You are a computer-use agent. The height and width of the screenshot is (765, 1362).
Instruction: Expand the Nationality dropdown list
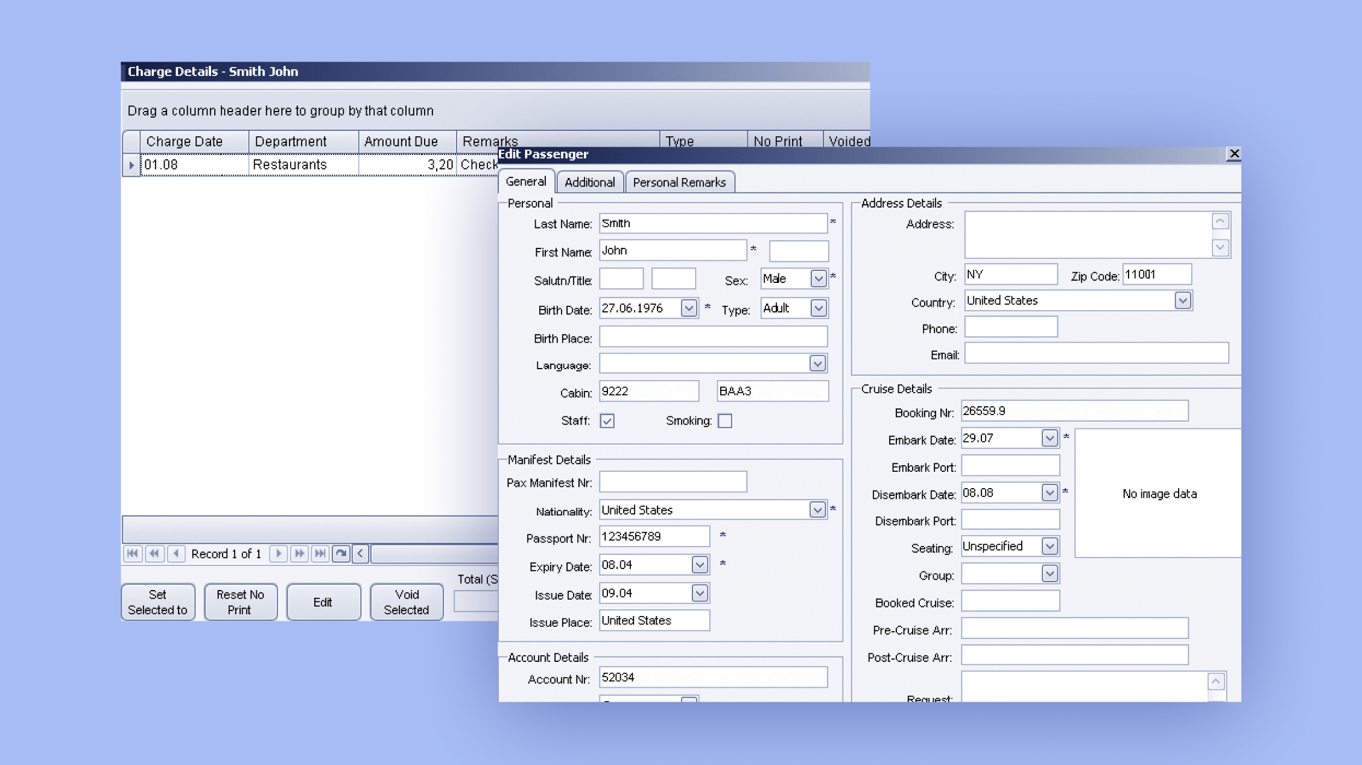click(817, 510)
